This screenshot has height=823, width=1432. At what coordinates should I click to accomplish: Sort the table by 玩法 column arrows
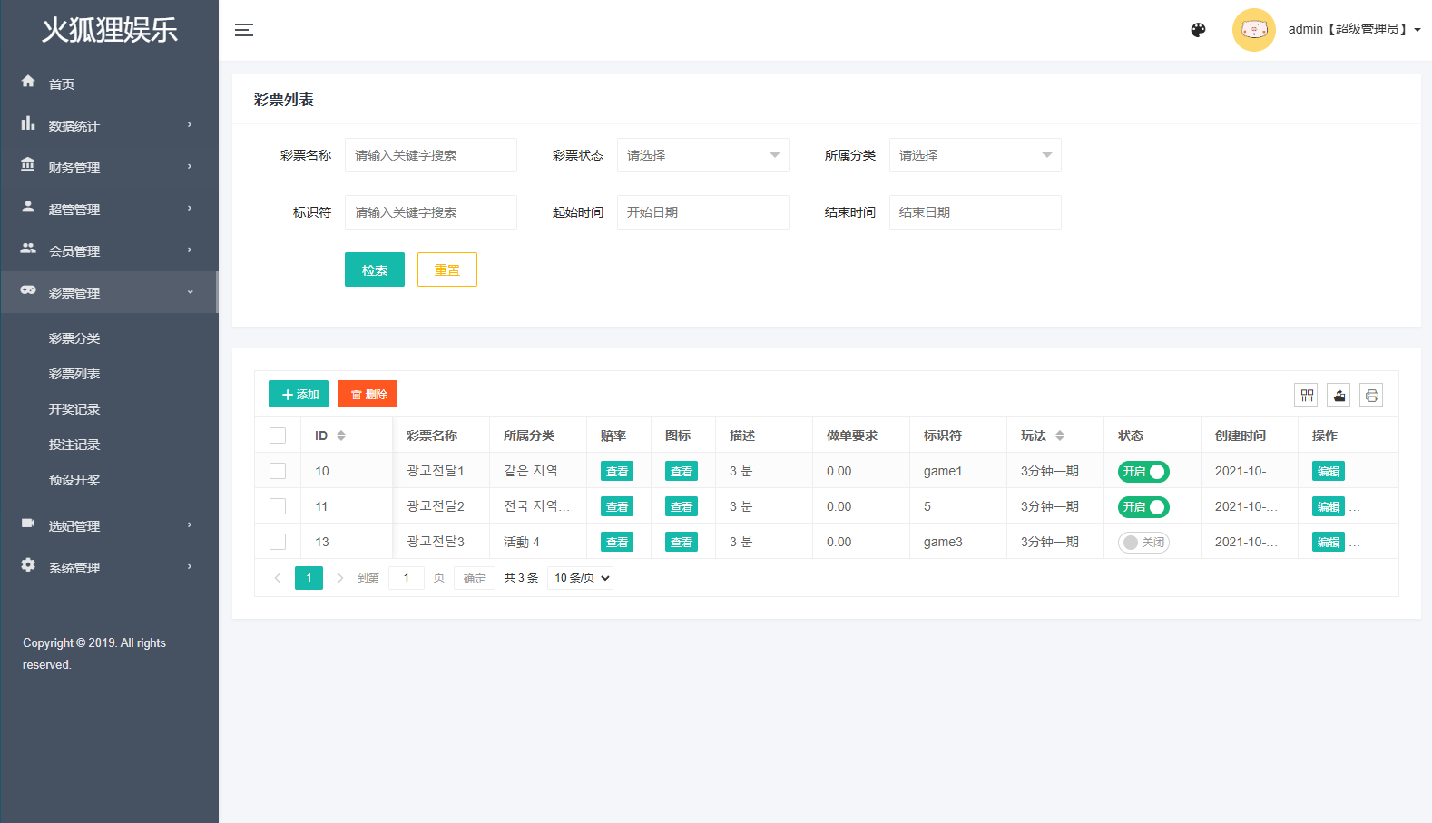pyautogui.click(x=1060, y=436)
